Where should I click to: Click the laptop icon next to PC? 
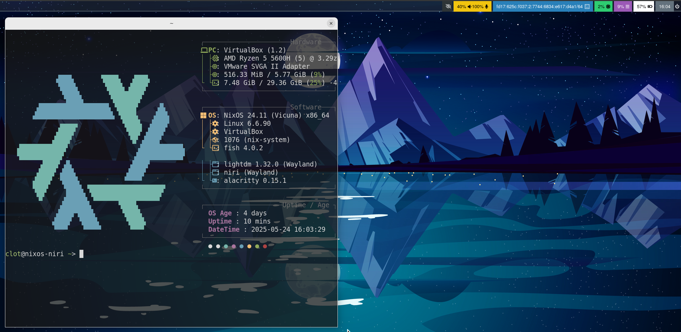coord(204,50)
